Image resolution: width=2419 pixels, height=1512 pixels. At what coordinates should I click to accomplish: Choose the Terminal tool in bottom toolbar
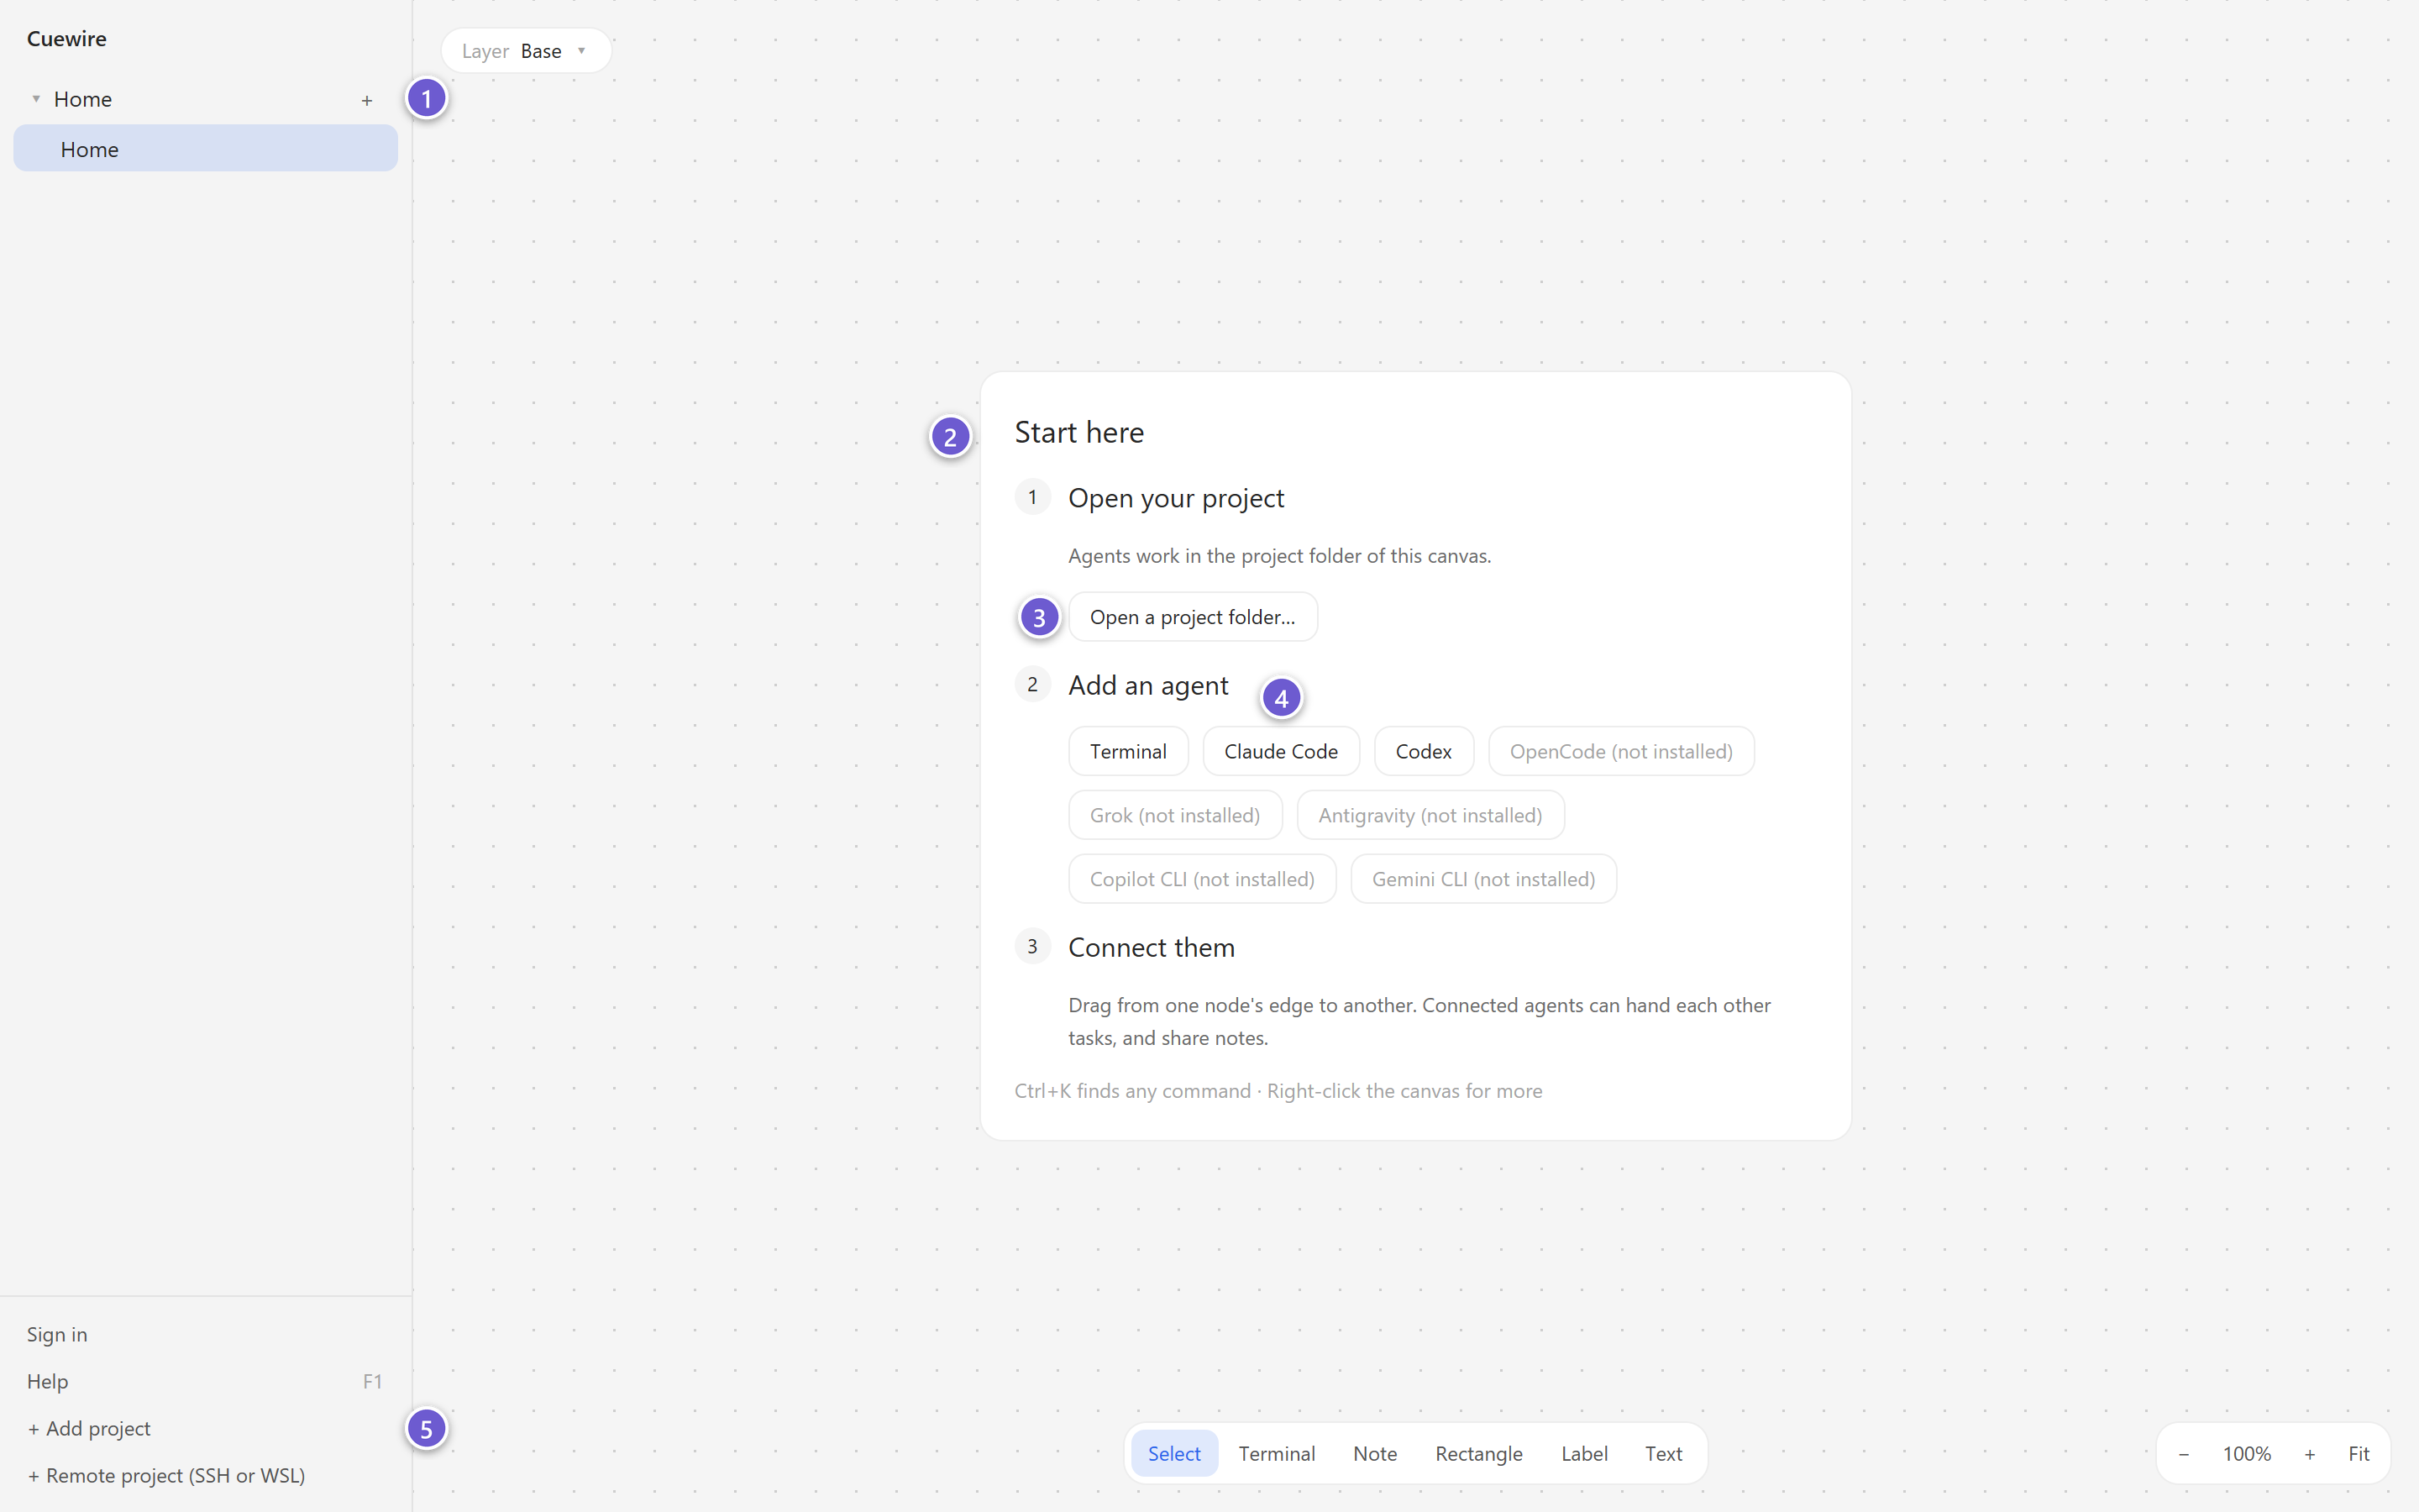click(1277, 1453)
